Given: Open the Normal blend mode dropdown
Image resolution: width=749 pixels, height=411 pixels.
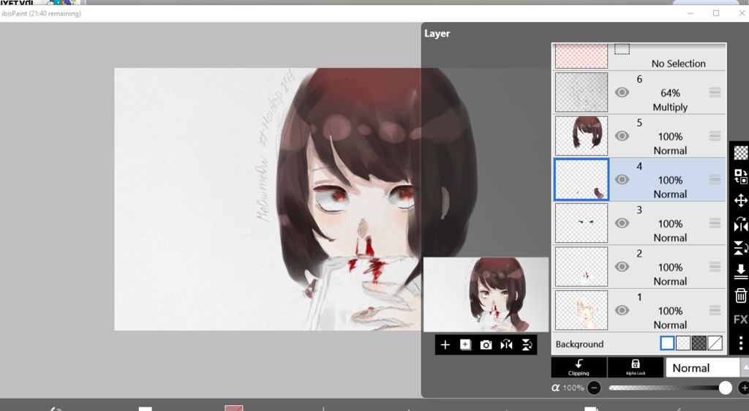Looking at the screenshot, I should click(x=703, y=368).
